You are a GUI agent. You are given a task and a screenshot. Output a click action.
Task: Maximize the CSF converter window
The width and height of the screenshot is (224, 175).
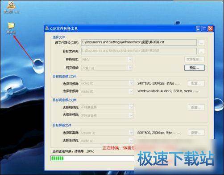tap(204, 28)
